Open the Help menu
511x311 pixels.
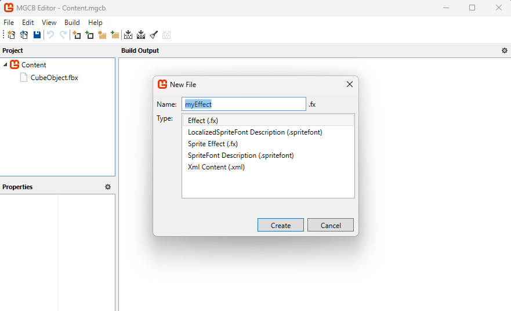[95, 23]
